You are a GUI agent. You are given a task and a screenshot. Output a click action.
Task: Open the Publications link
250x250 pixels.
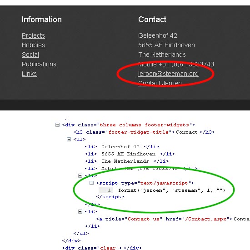click(x=39, y=64)
